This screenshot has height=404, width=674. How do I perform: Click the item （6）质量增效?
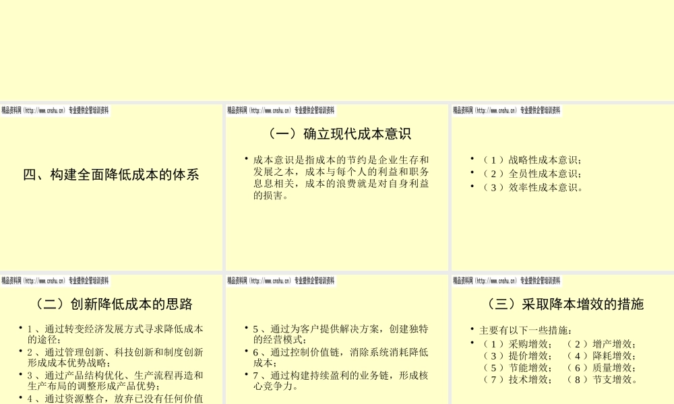click(600, 368)
